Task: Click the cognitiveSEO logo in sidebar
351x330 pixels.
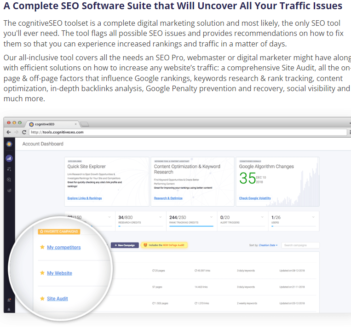Action: point(9,144)
